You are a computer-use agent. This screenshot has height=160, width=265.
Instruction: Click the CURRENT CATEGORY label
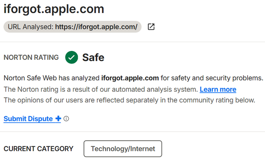38,149
